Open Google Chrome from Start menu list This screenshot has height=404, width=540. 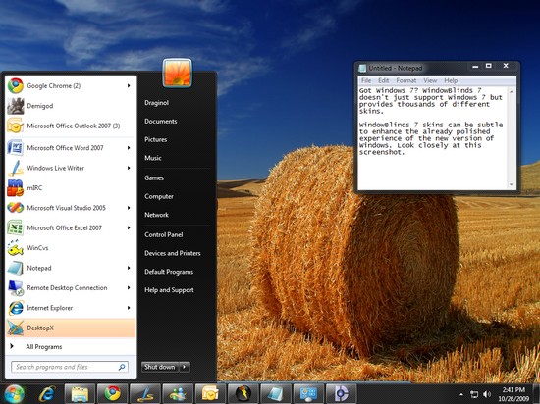(71, 86)
